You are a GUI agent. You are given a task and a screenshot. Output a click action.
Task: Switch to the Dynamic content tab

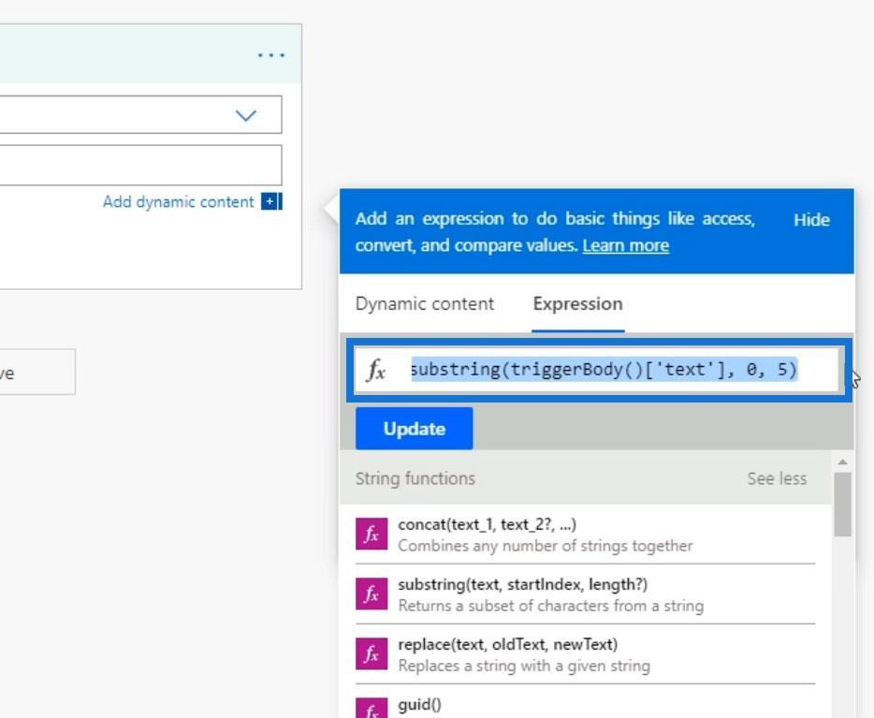coord(424,304)
